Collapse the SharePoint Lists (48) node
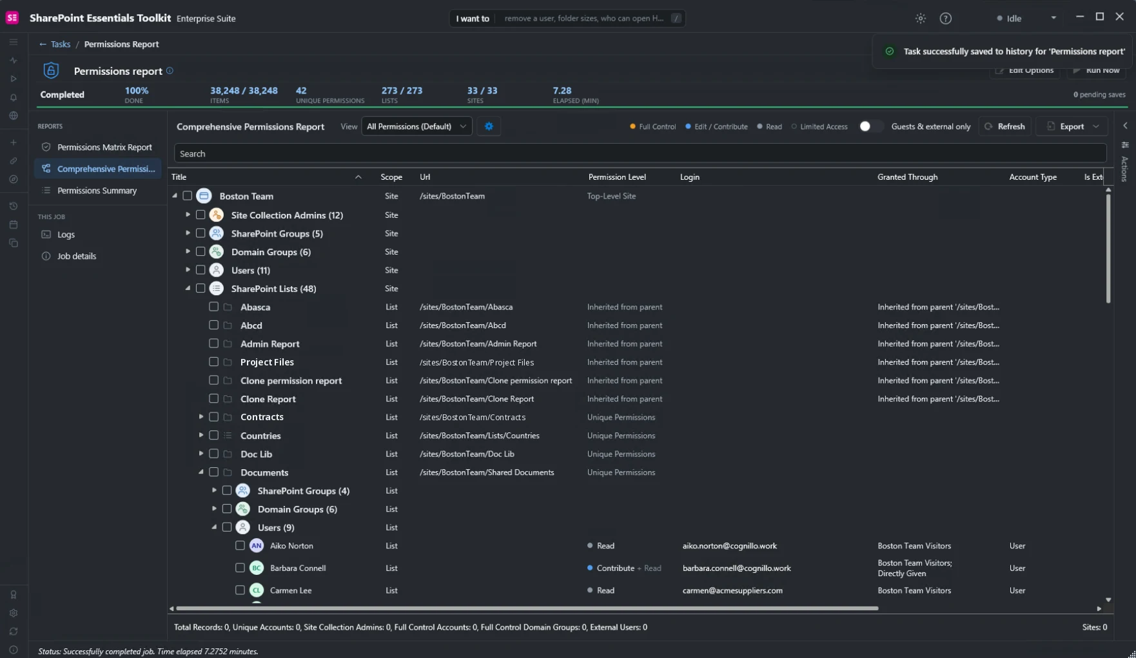The width and height of the screenshot is (1136, 658). [x=188, y=288]
